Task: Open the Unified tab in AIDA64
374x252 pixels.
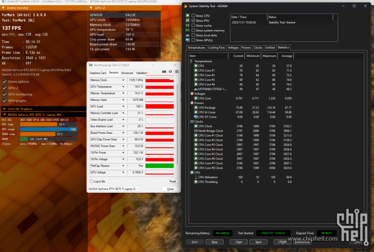Action: pos(270,47)
